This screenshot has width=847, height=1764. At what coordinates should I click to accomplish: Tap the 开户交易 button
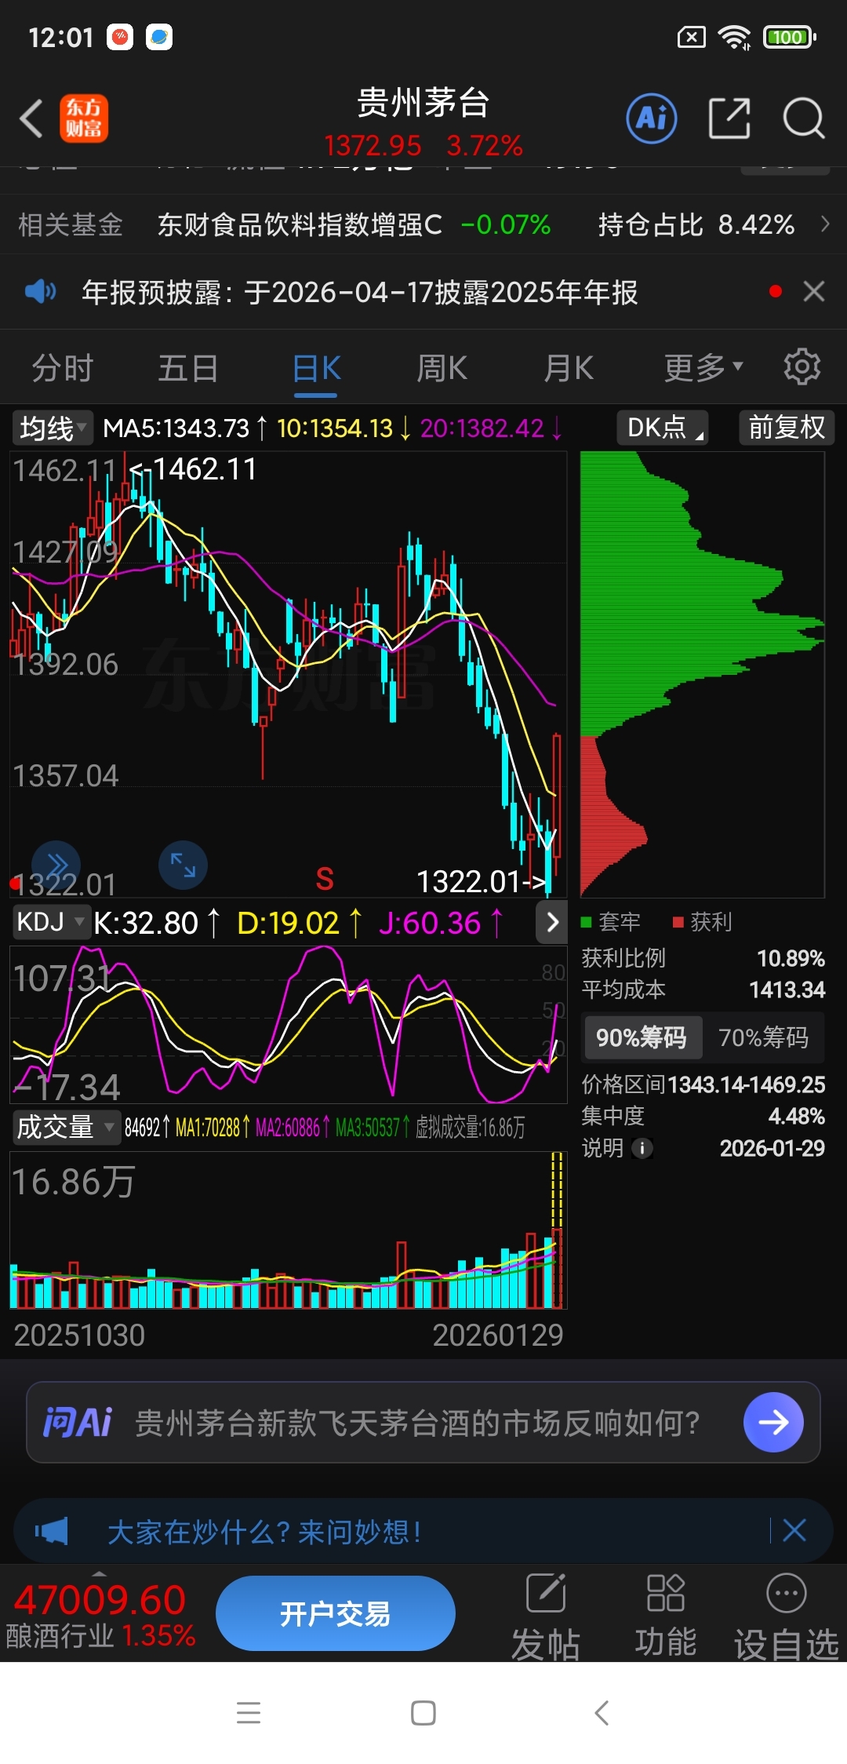336,1613
